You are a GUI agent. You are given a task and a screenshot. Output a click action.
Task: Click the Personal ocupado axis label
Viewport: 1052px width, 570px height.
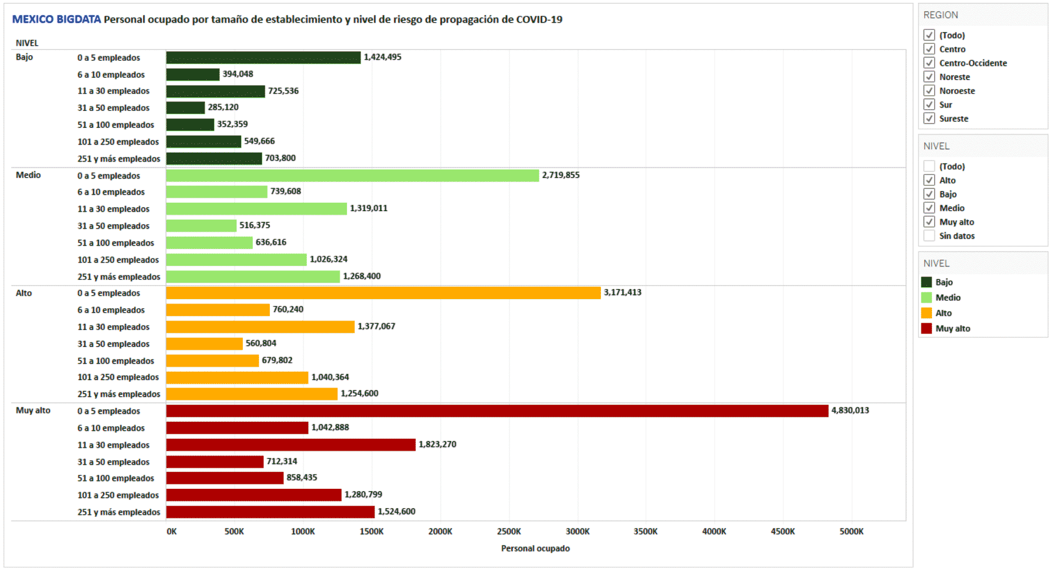point(535,548)
